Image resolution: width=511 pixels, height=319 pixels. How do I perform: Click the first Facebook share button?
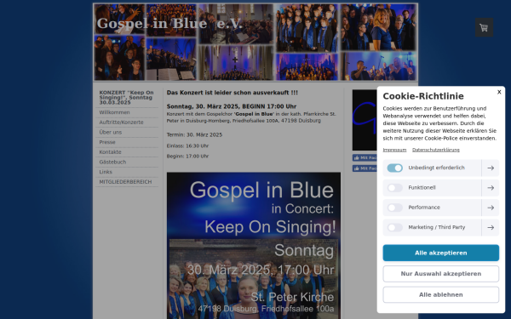365,158
